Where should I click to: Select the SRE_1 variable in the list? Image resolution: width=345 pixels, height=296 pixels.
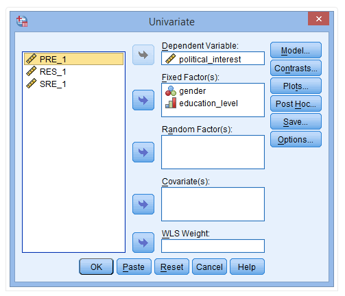click(x=73, y=84)
